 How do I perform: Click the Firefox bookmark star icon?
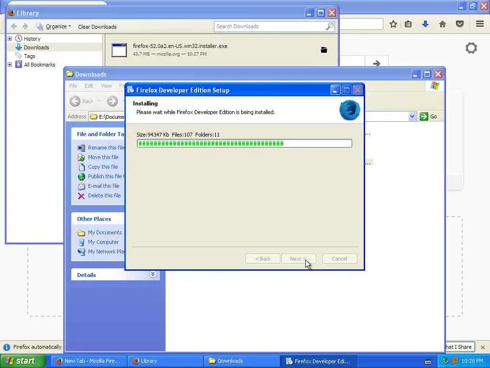[393, 24]
